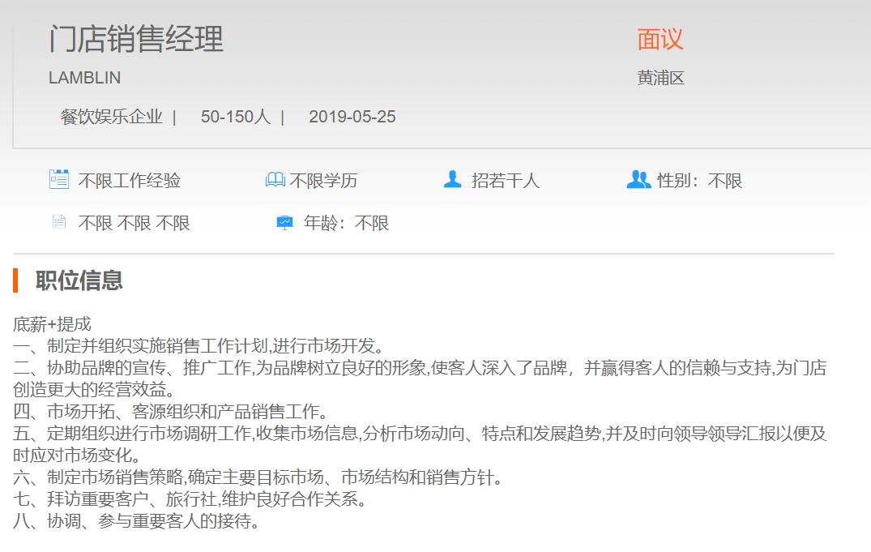
Task: Click the orange 面议 salary text
Action: tap(660, 39)
